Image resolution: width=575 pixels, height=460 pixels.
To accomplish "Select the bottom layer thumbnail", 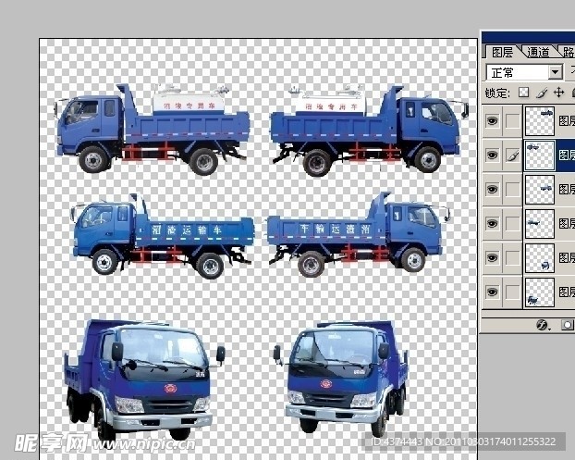I will tap(539, 292).
